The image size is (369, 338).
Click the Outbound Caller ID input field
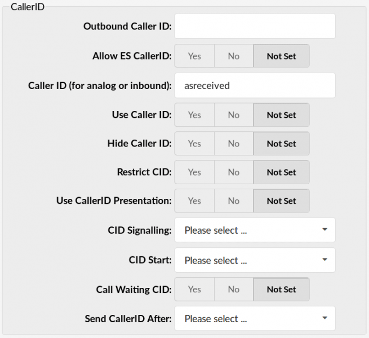pos(255,26)
